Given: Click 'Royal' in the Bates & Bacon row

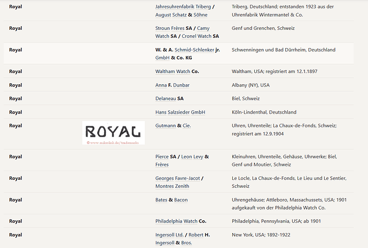Looking at the screenshot, I should point(15,200).
